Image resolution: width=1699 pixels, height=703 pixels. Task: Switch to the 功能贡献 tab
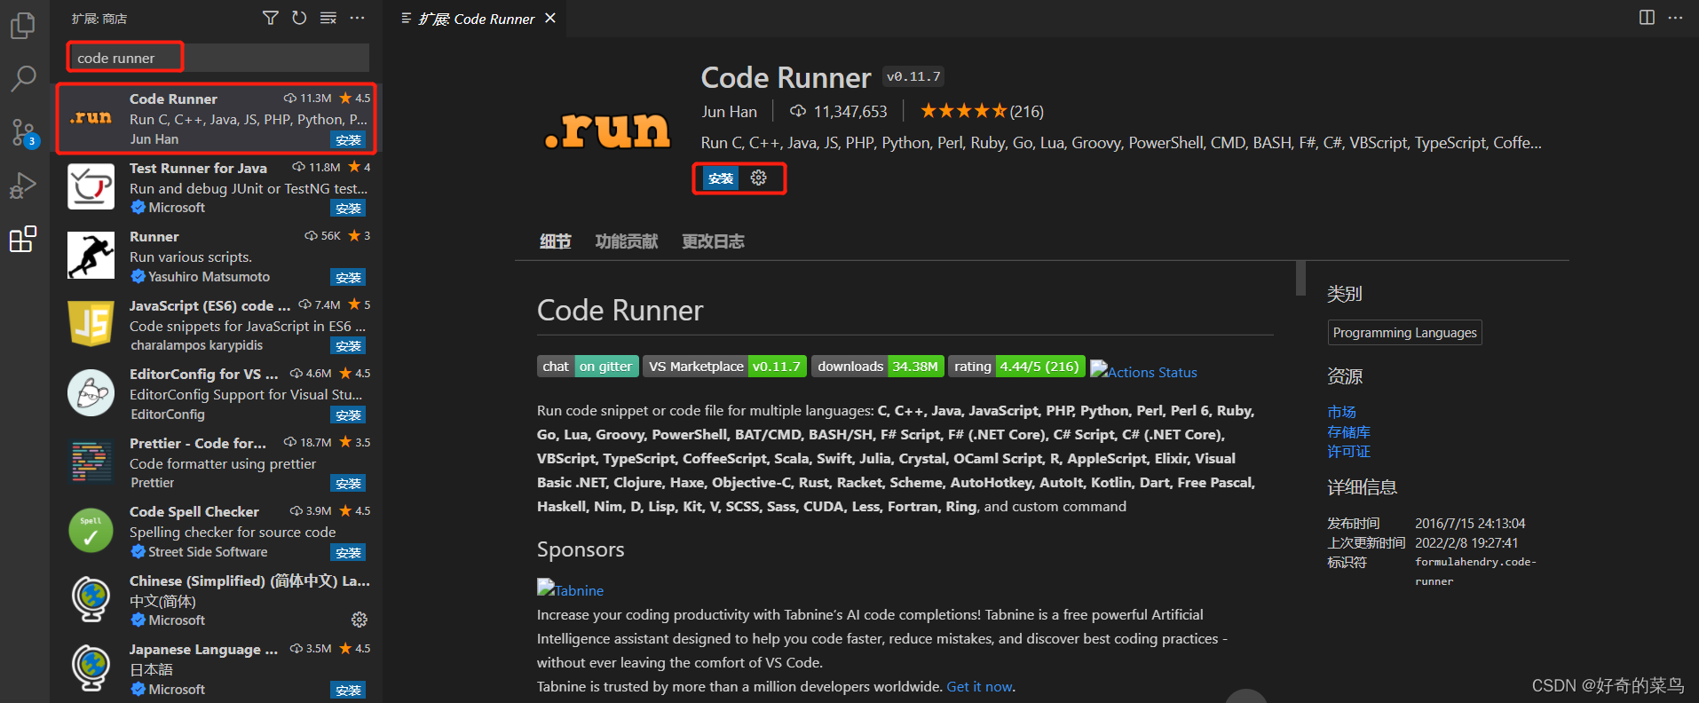point(627,241)
